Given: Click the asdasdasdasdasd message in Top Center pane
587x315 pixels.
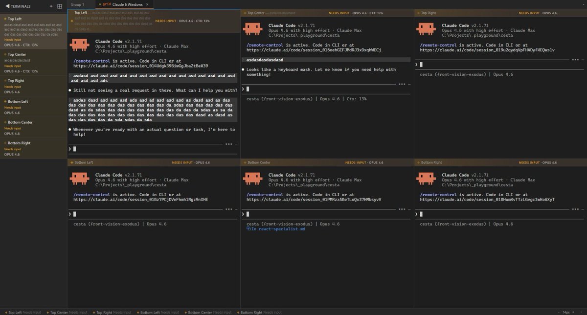Looking at the screenshot, I should (265, 60).
